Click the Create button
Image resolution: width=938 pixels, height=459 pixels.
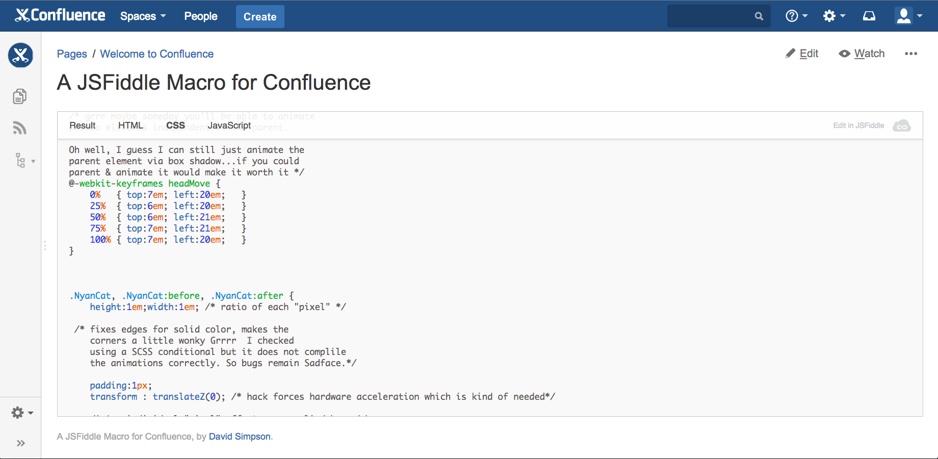[x=260, y=16]
